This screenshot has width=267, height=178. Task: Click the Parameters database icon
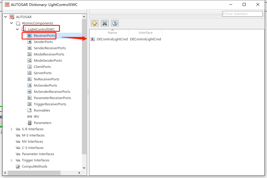click(29, 123)
